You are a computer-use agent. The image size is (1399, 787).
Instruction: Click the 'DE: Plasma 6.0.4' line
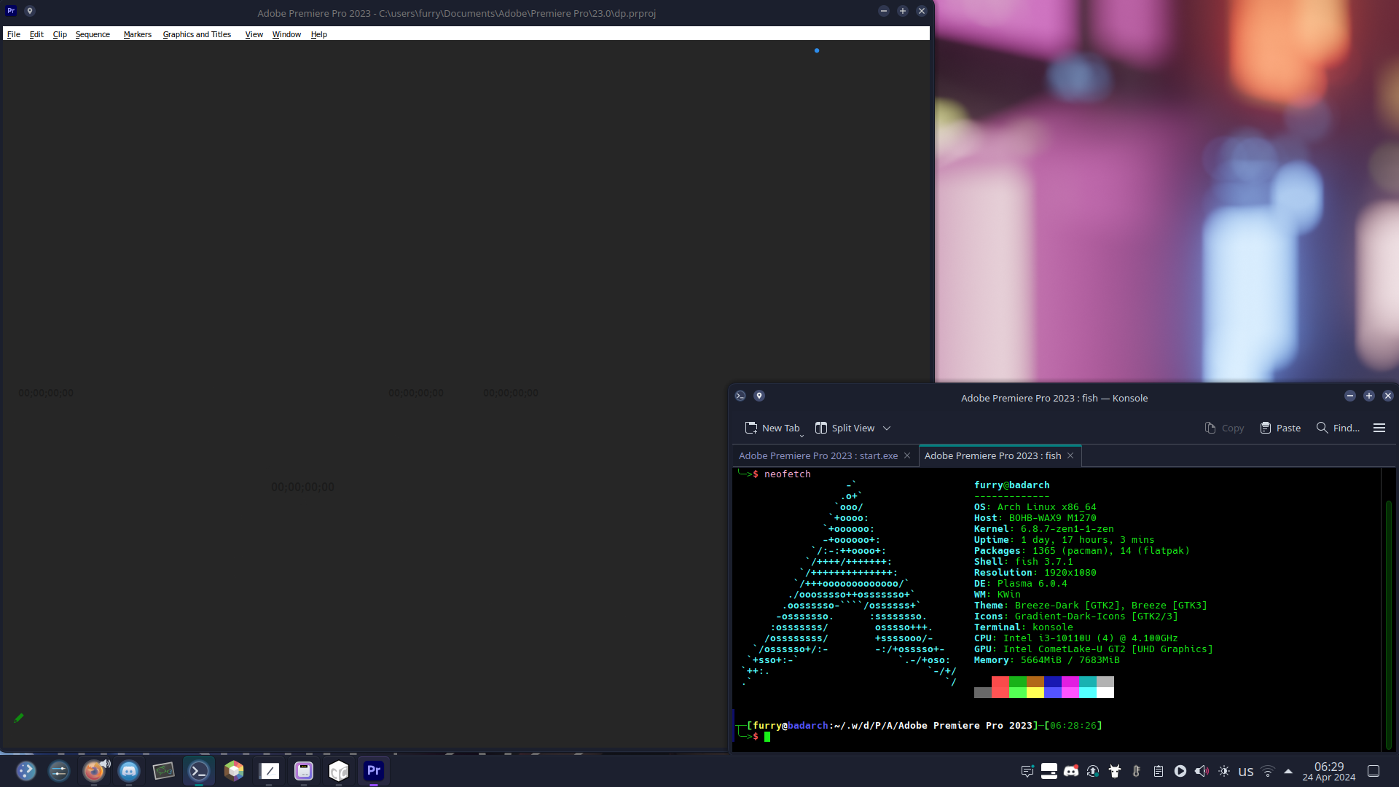click(x=1021, y=584)
